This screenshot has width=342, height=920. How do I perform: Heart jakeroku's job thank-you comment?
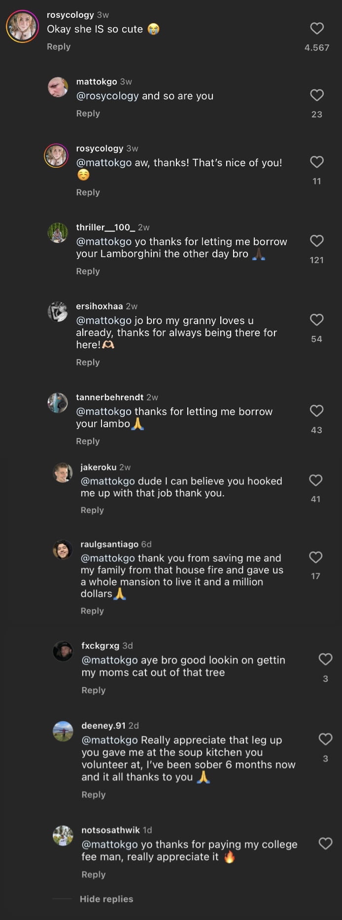(x=316, y=480)
